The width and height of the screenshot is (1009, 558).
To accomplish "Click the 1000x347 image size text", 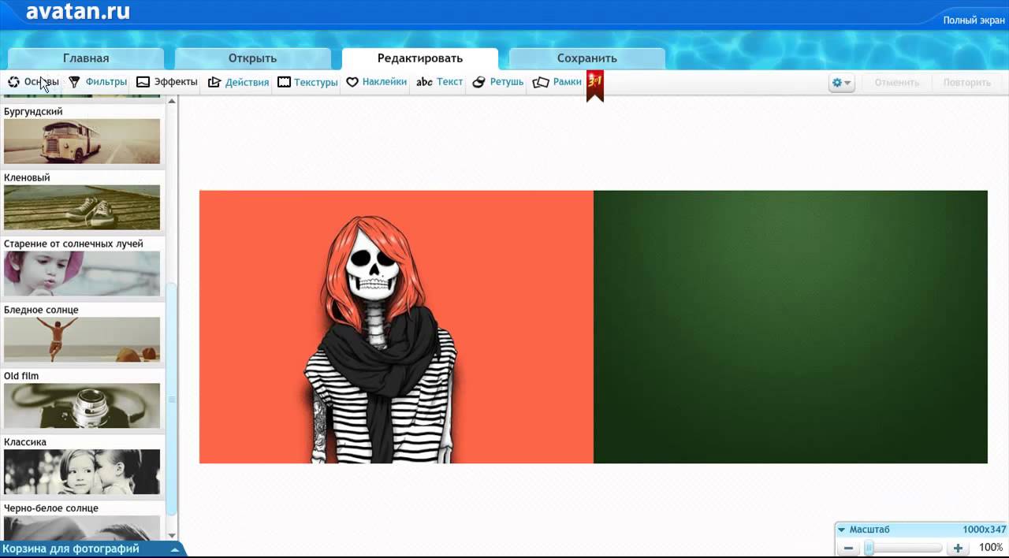I will [985, 530].
